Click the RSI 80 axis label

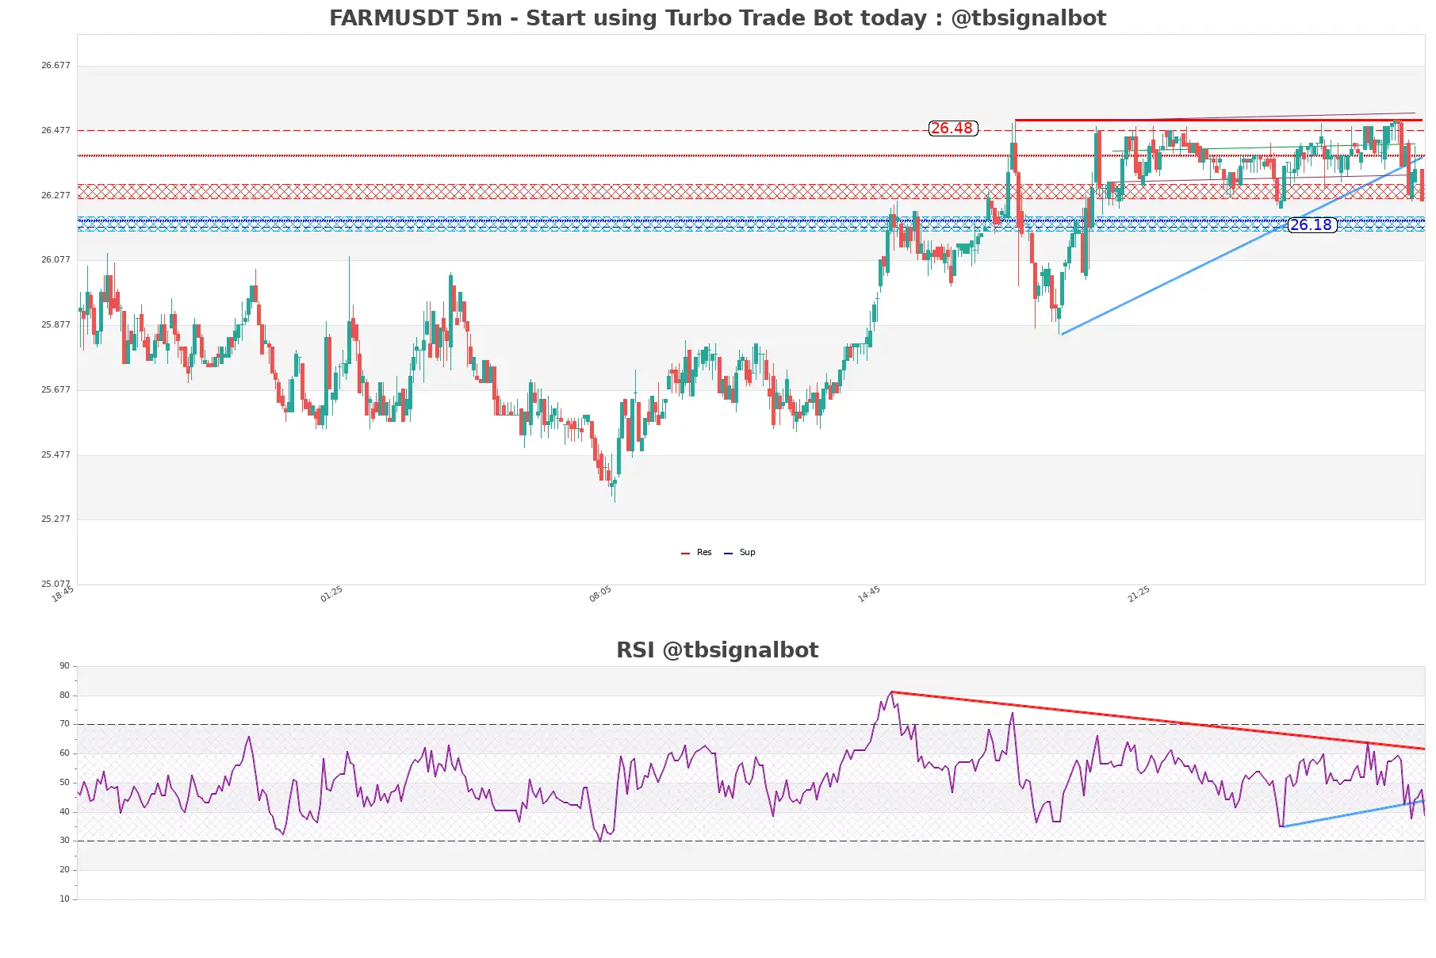[x=64, y=696]
